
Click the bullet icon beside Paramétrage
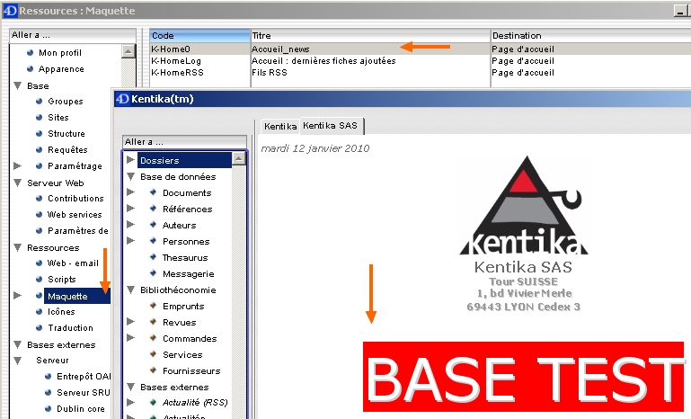40,165
